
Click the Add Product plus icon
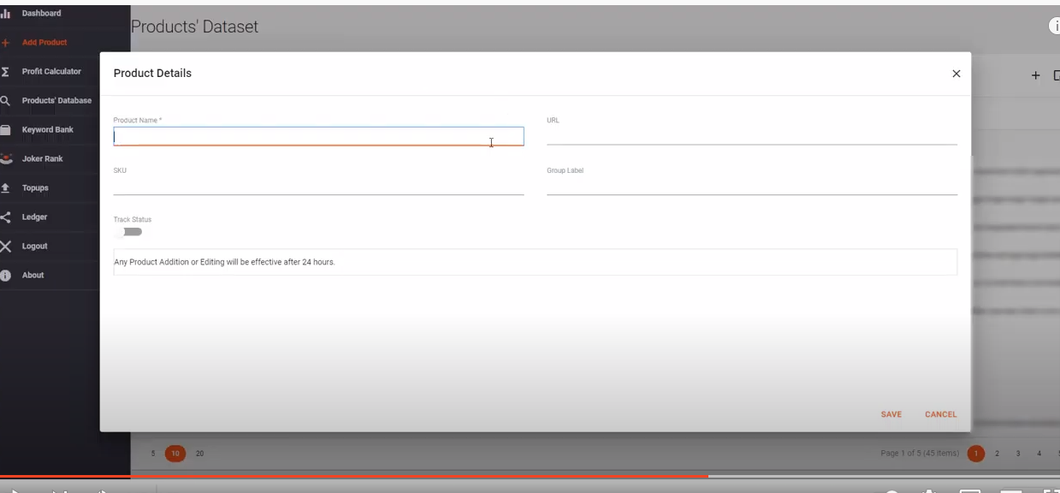pos(5,43)
